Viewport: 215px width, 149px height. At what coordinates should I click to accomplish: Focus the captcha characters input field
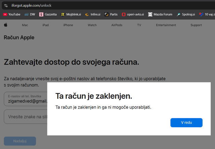tap(26, 117)
